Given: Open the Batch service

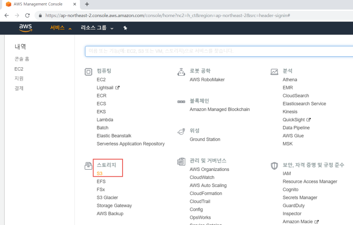Looking at the screenshot, I should coord(103,128).
